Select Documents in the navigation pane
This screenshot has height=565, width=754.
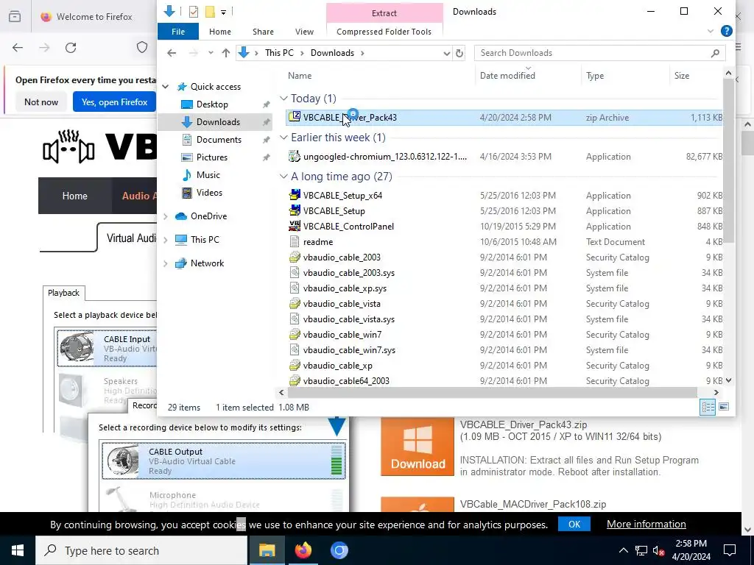[x=219, y=140]
